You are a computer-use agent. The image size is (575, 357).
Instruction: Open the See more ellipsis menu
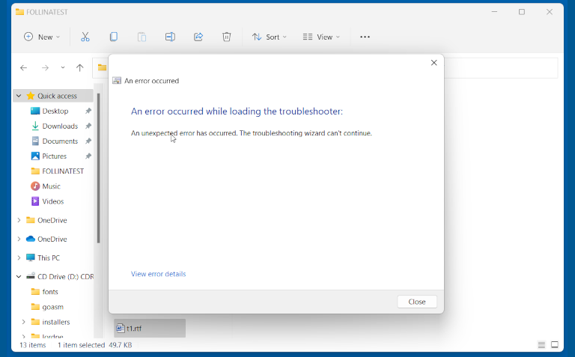[365, 37]
